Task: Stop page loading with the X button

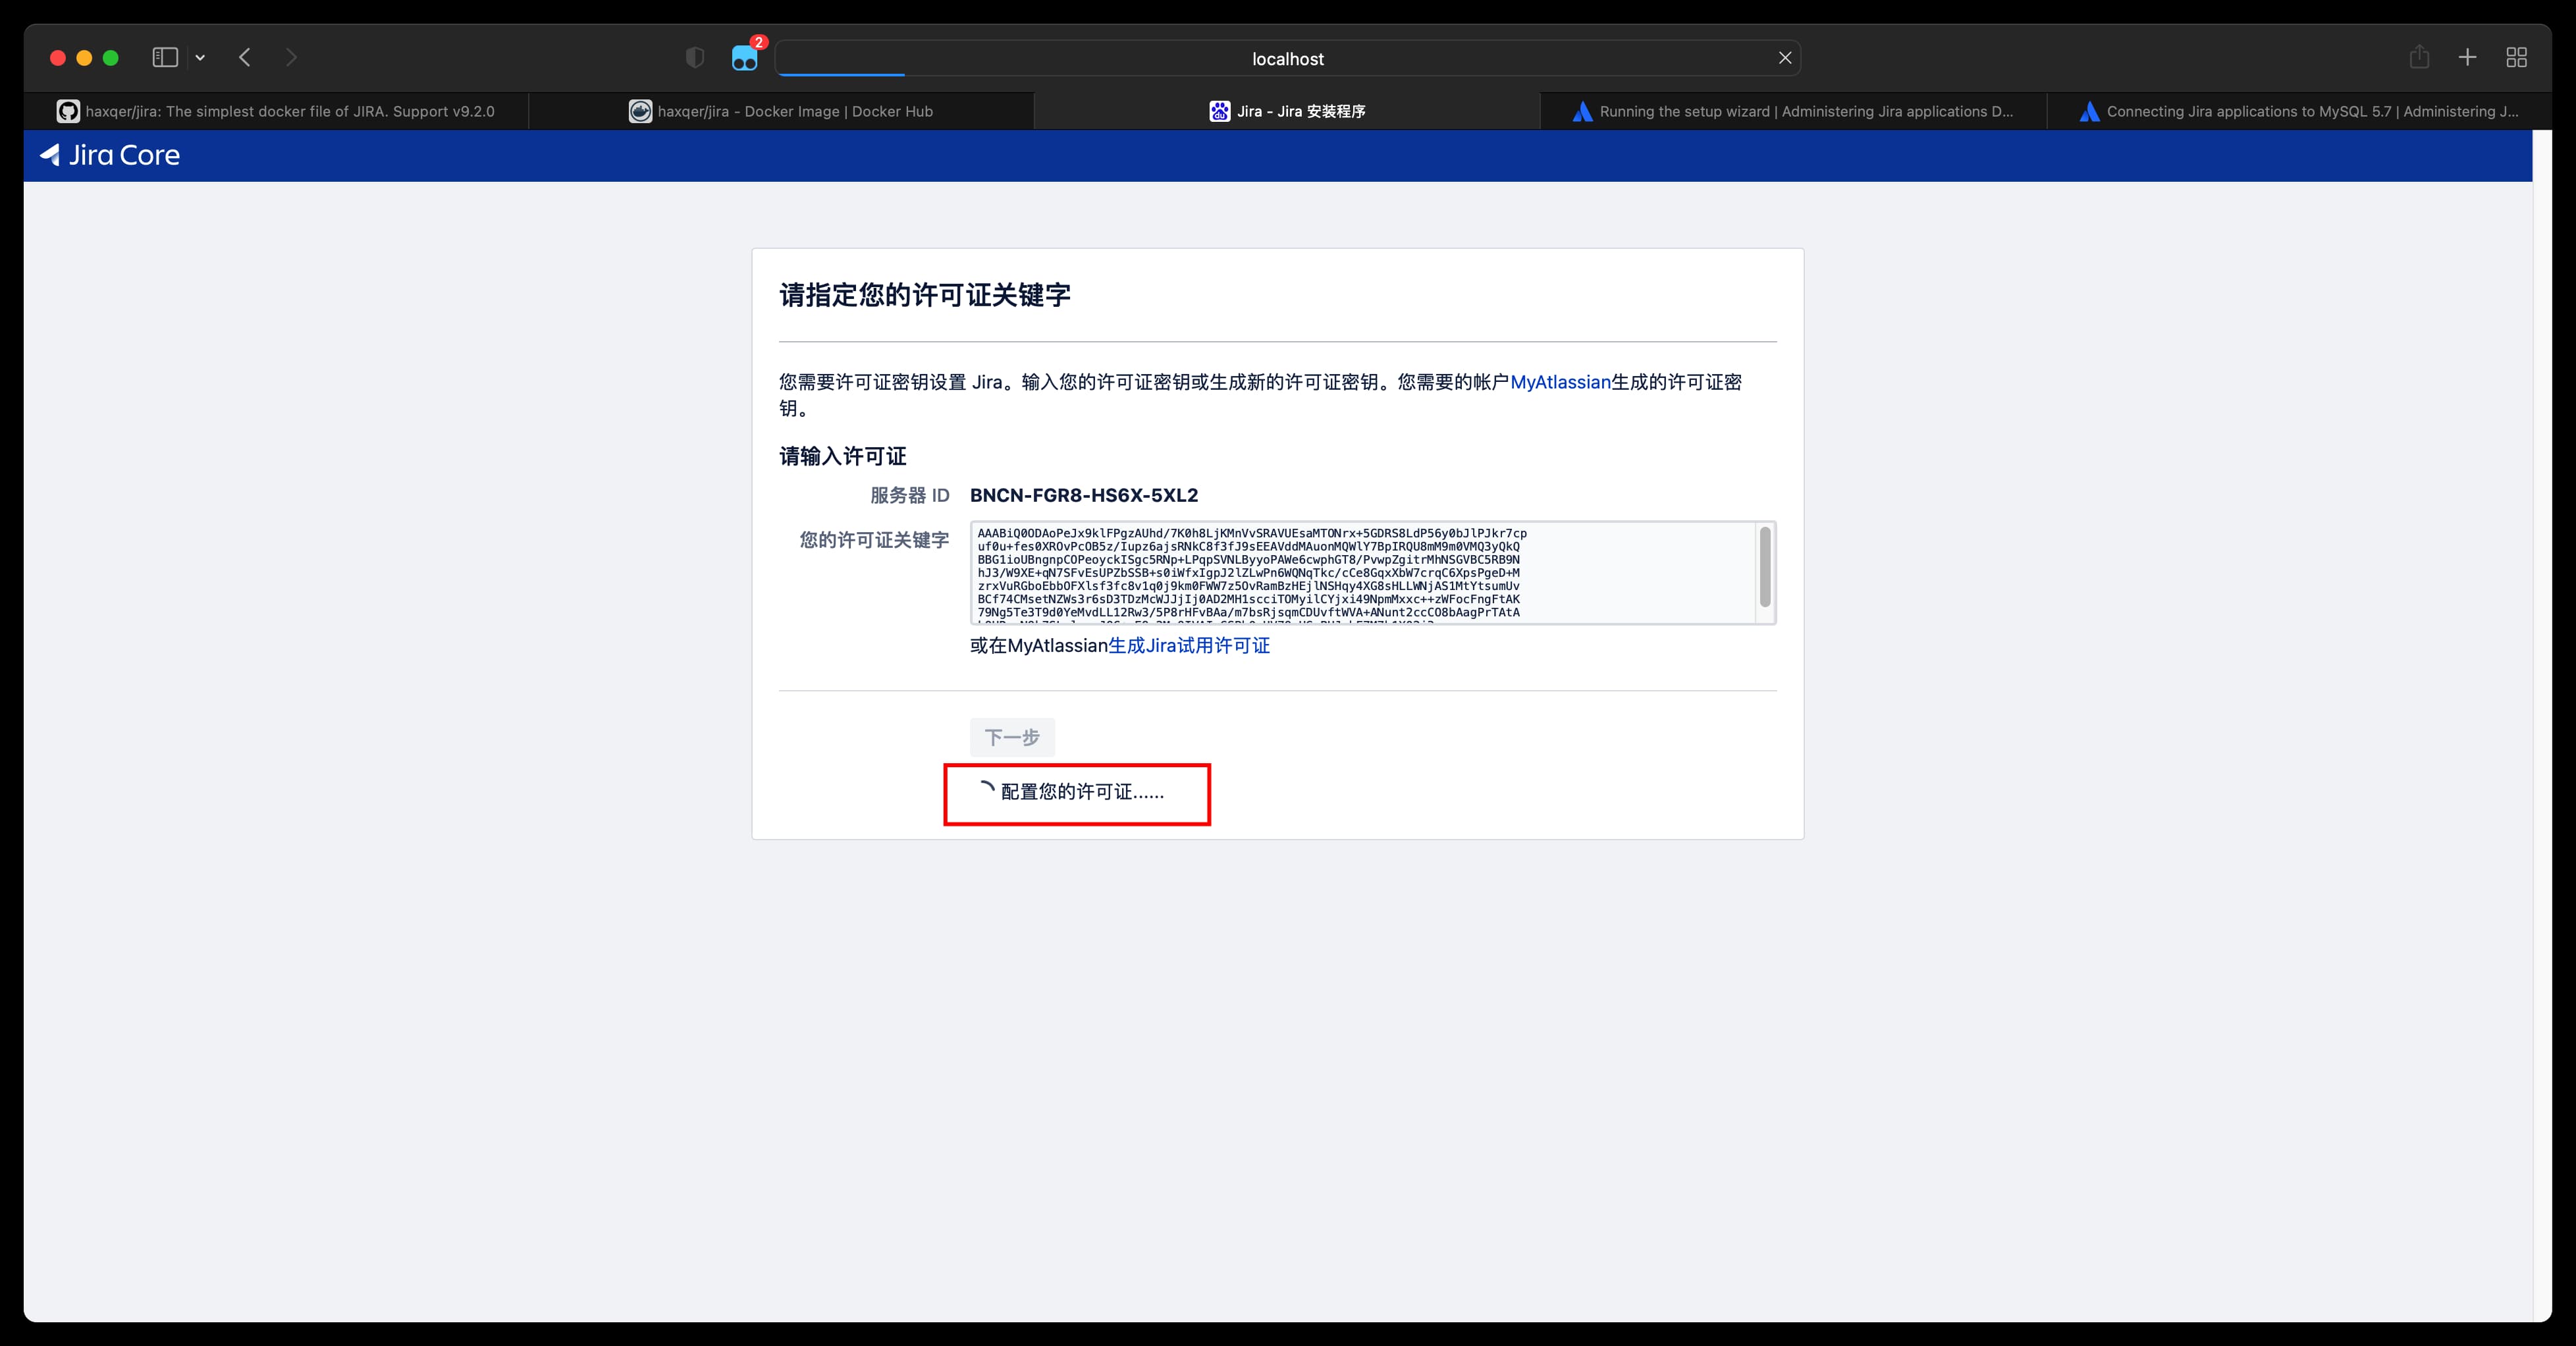Action: tap(1785, 58)
